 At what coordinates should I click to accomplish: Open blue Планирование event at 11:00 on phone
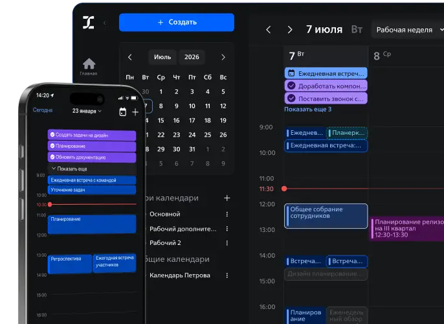[x=92, y=224]
